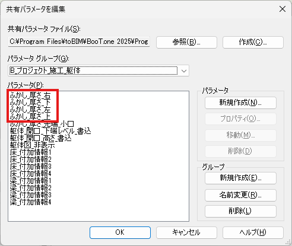This screenshot has width=292, height=246.
Task: Select the ふかし_厚さ_下 parameter
Action: 30,103
